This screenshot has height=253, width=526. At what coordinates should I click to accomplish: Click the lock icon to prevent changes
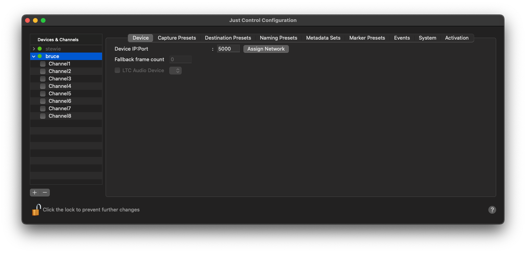36,210
